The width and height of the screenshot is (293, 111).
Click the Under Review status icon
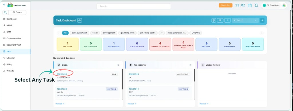click(203, 65)
